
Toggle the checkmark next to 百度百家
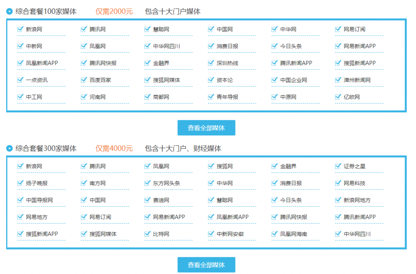(x=84, y=80)
